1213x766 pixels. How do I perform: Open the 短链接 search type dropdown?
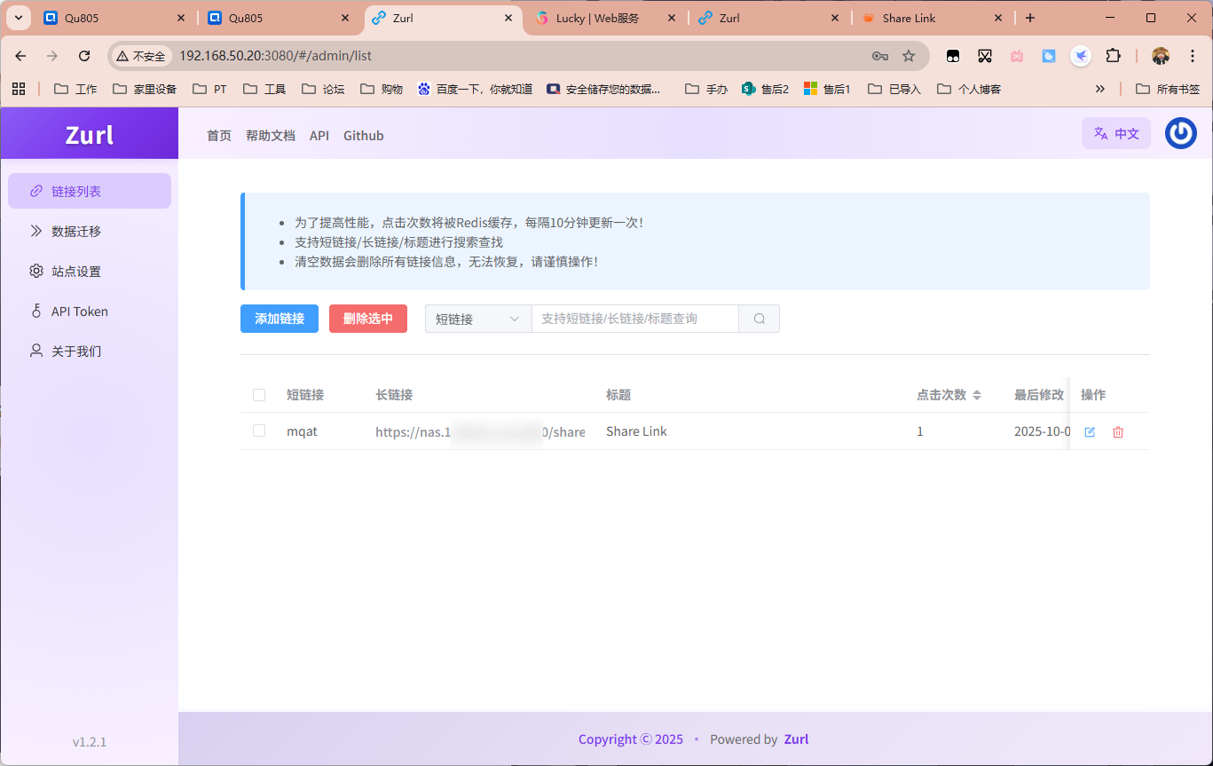tap(477, 318)
